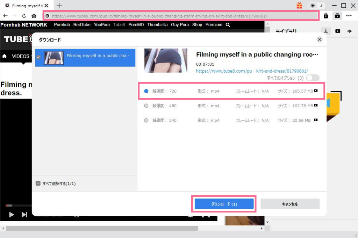Click the site search magnifier icon
This screenshot has height=238, width=358.
pos(228,25)
